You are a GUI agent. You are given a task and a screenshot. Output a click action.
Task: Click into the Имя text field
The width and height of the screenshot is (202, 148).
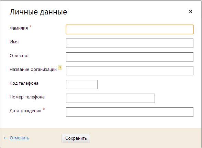(x=130, y=43)
